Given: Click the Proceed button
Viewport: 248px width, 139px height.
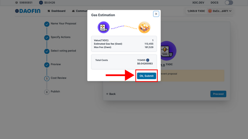Looking at the screenshot, I should [218, 94].
